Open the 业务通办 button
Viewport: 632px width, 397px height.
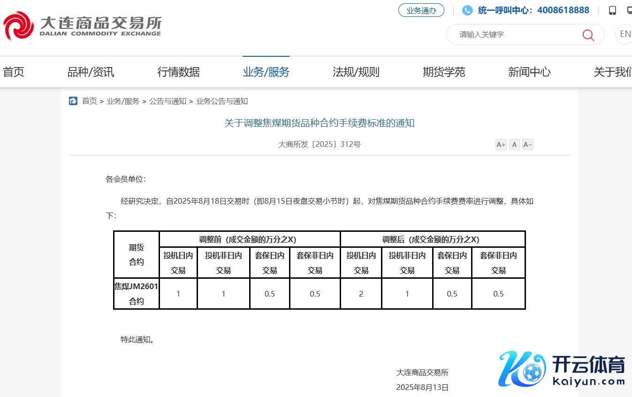(x=421, y=10)
